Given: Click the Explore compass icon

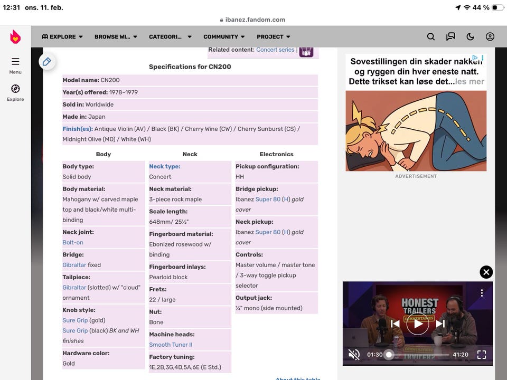Looking at the screenshot, I should coord(15,89).
